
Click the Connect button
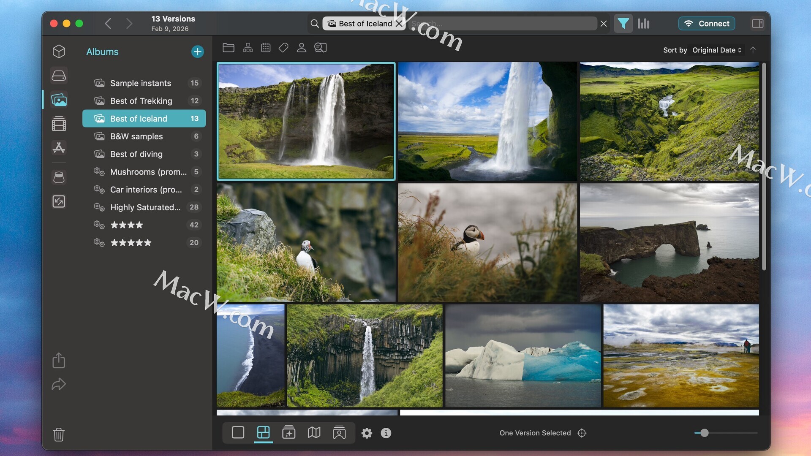[707, 24]
